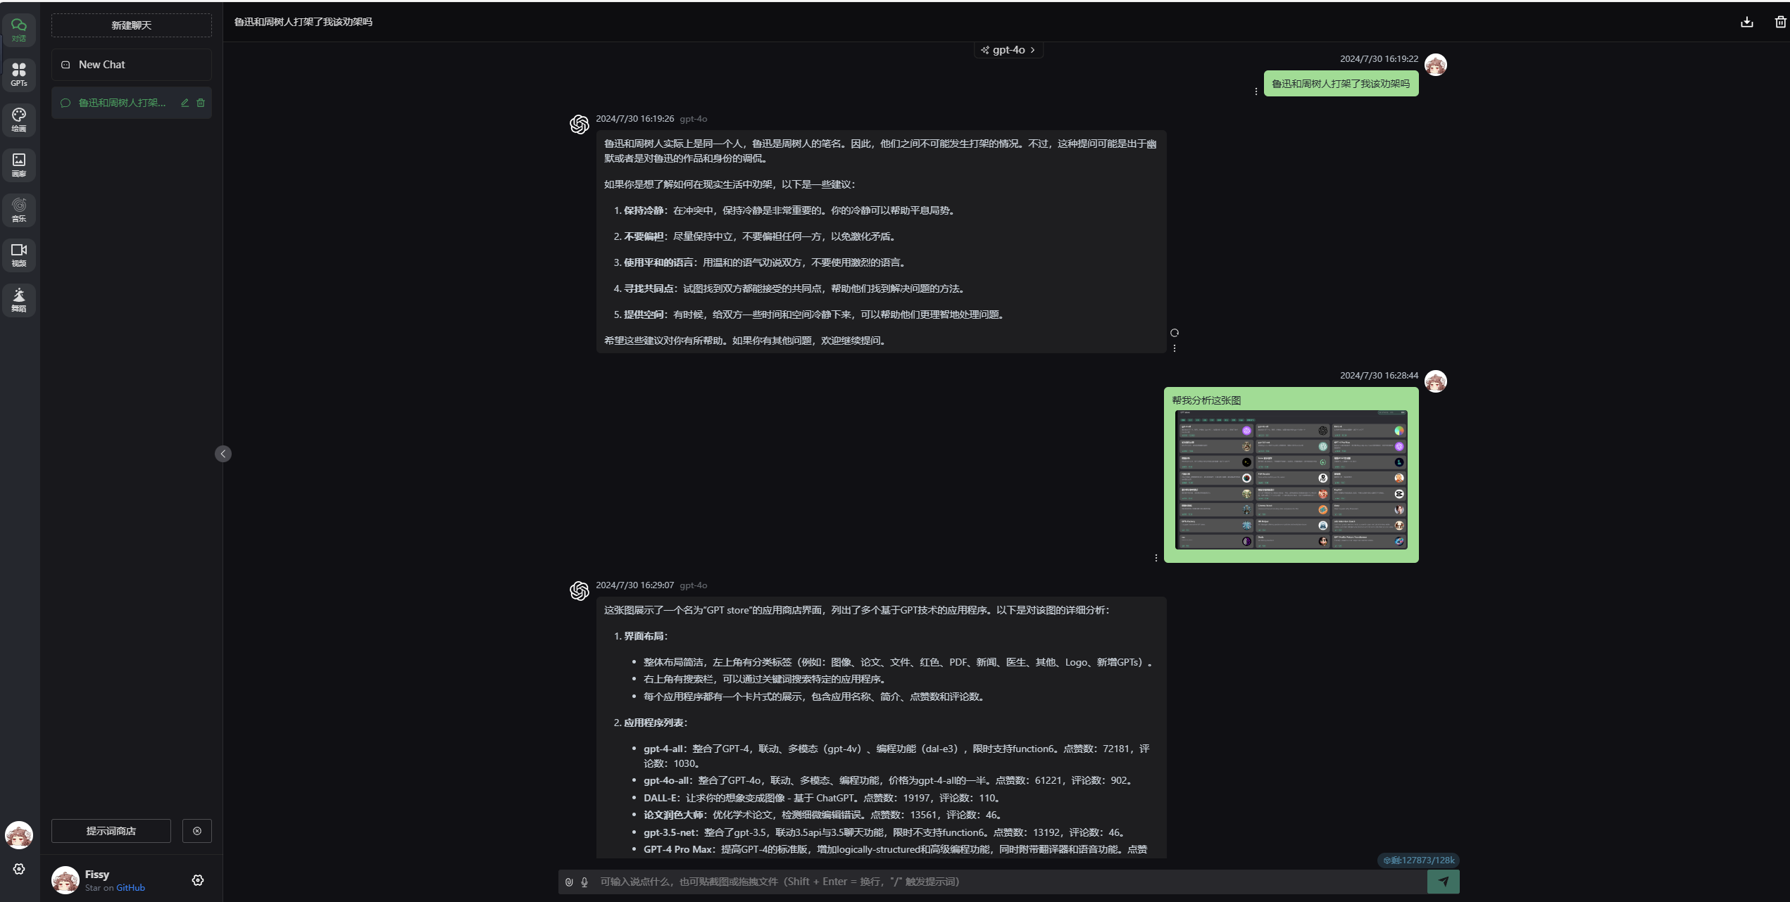This screenshot has height=902, width=1790.
Task: Open options for the 帮我分析这张图 message
Action: pos(1156,558)
